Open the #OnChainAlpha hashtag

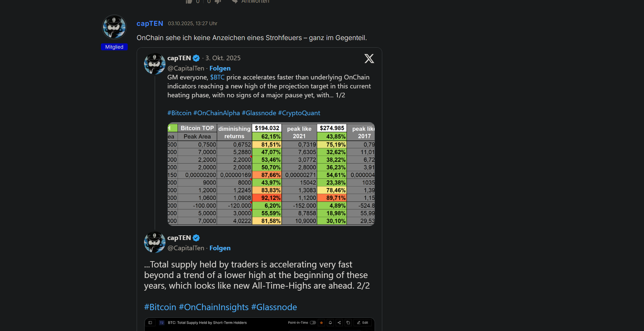click(216, 113)
